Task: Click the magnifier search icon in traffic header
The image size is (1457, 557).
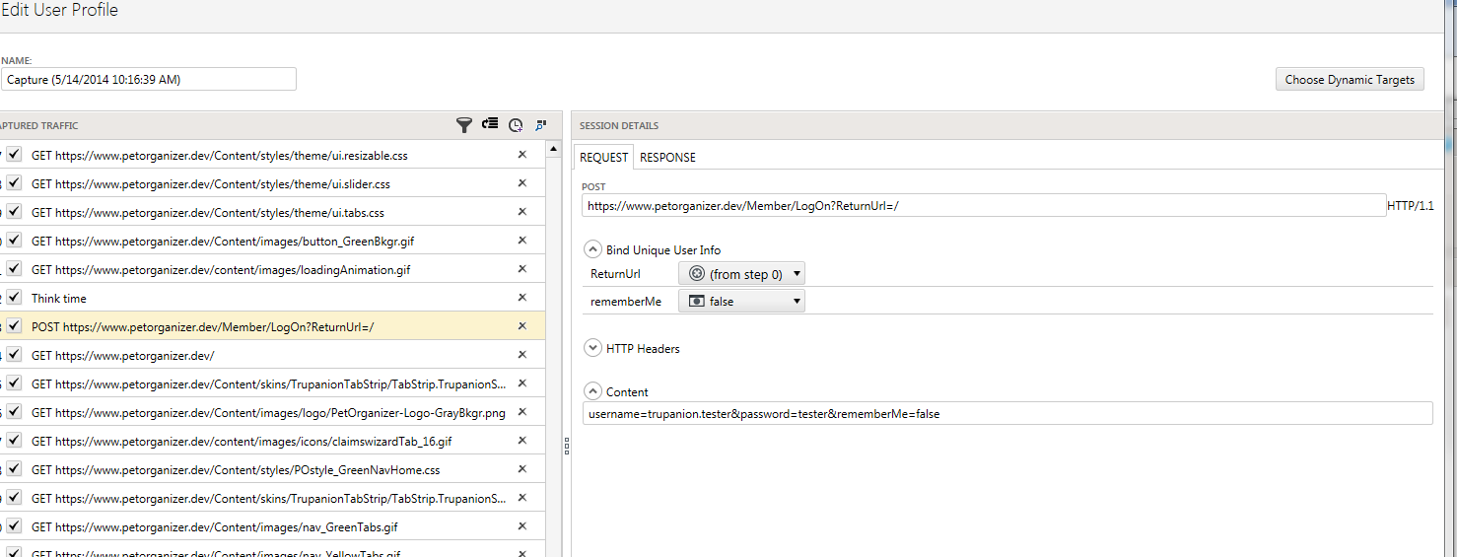Action: pos(540,125)
